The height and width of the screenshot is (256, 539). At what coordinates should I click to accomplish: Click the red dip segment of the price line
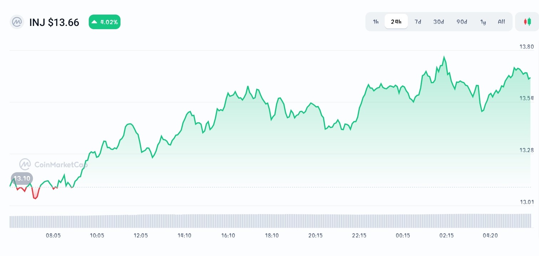click(x=35, y=194)
